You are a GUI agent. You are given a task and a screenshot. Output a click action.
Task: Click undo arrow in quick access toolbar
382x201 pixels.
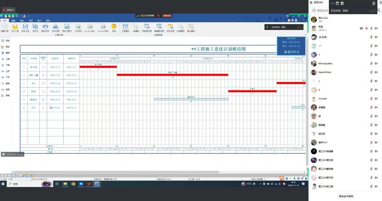(16, 16)
